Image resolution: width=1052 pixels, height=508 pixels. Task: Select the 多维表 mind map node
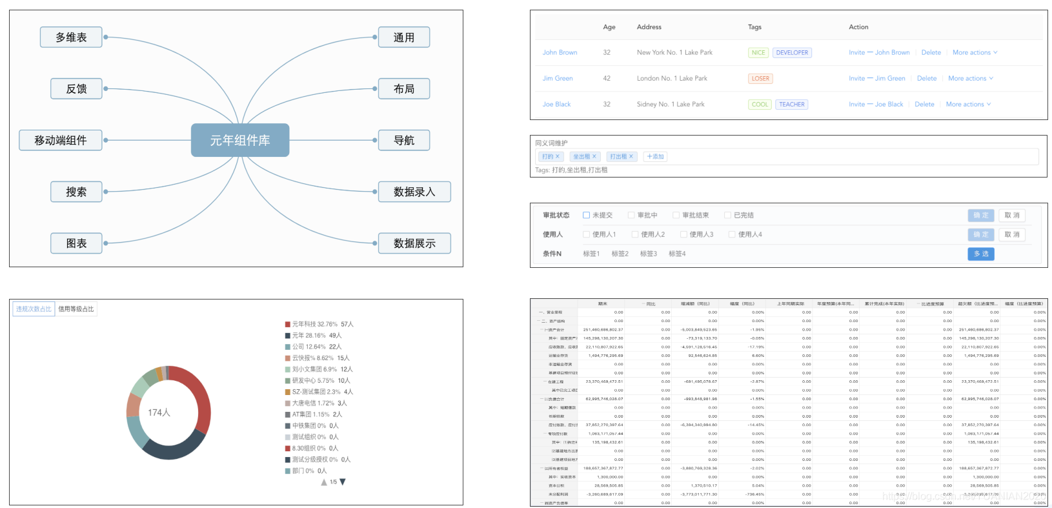[x=71, y=37]
